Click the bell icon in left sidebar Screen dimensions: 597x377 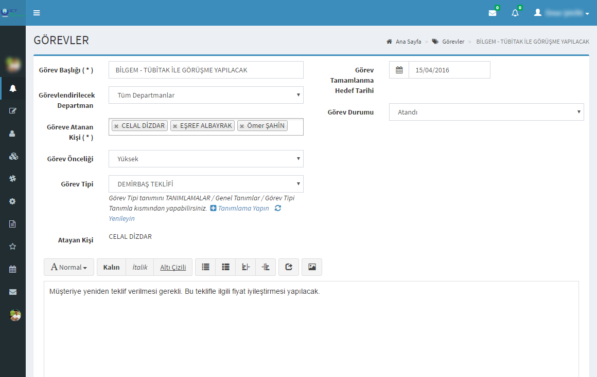point(13,88)
